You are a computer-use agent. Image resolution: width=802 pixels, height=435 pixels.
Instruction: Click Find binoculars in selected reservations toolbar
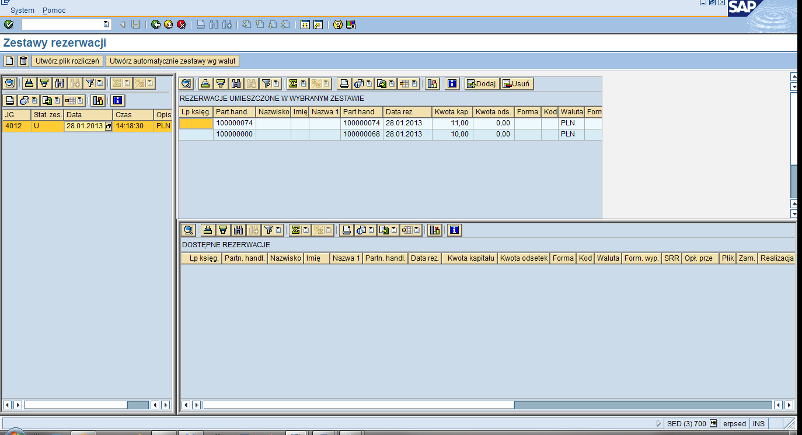[x=236, y=83]
